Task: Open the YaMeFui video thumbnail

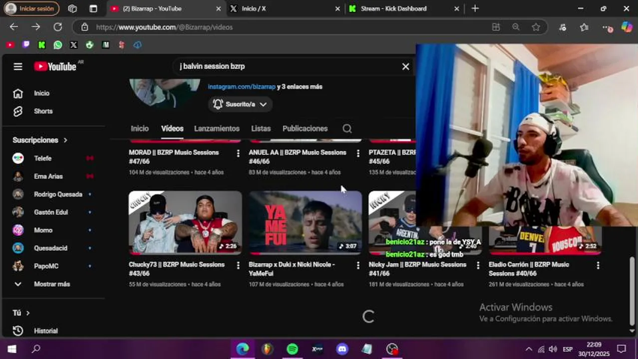Action: [x=306, y=222]
